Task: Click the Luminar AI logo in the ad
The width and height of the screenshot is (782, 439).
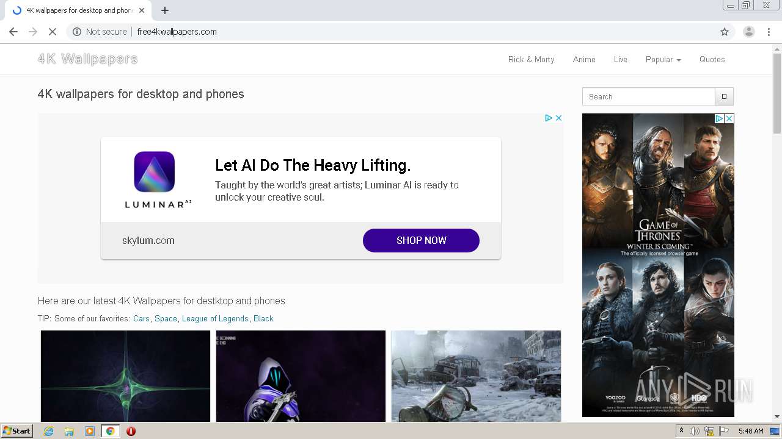Action: (158, 180)
